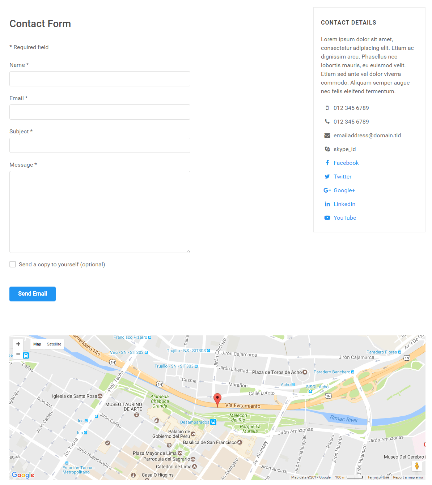Click the Skype icon
This screenshot has width=432, height=485.
pos(327,149)
